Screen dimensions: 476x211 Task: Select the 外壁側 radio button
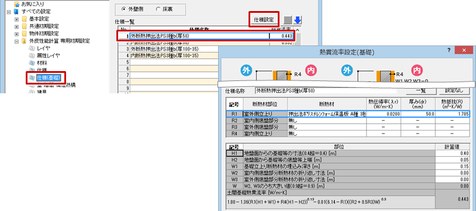pyautogui.click(x=123, y=9)
